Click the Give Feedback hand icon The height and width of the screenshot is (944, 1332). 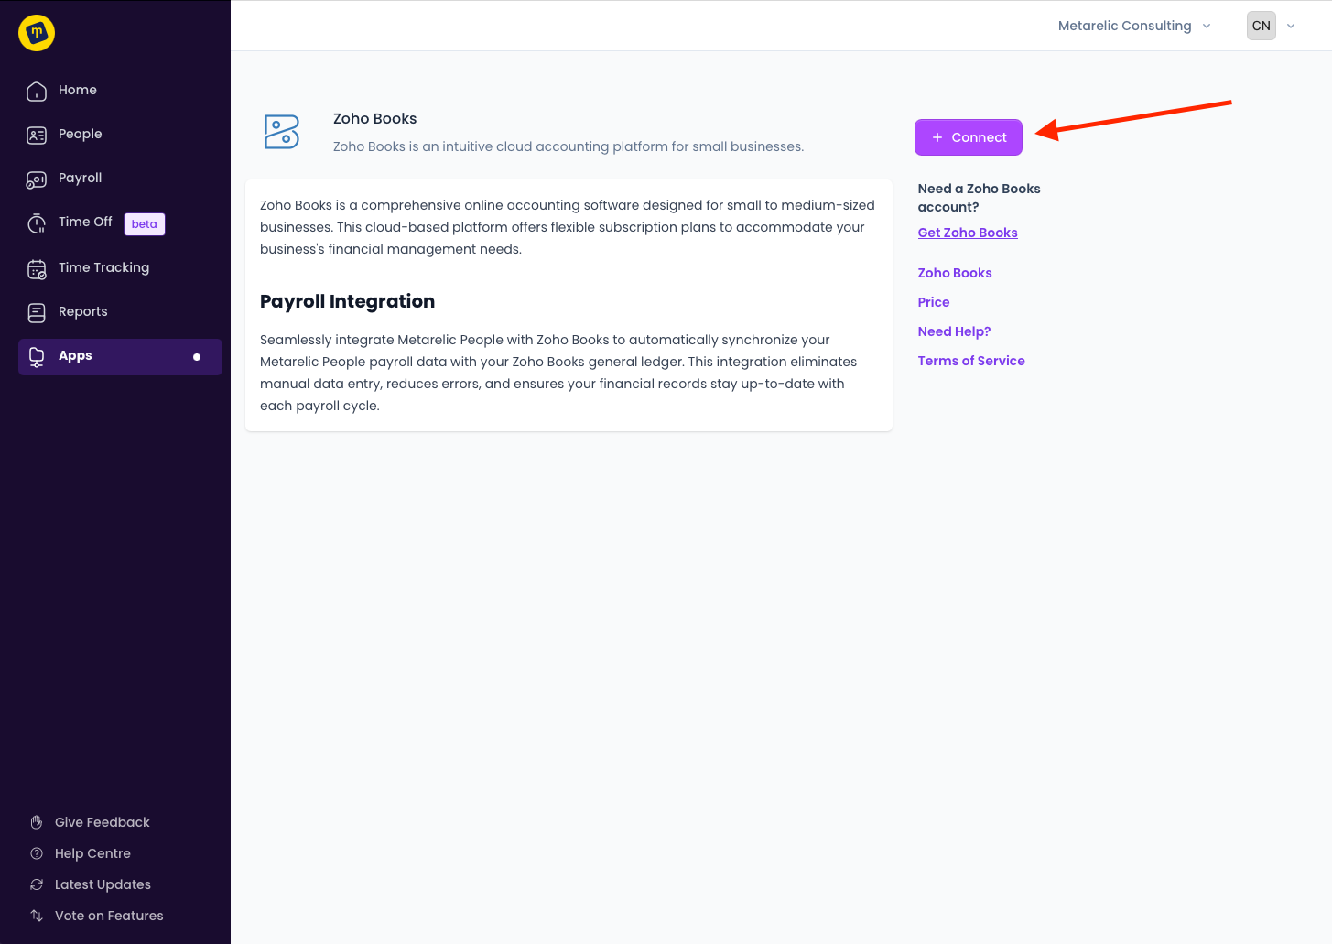37,822
